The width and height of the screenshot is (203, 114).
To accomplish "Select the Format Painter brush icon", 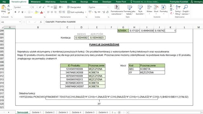I will coord(9,13).
